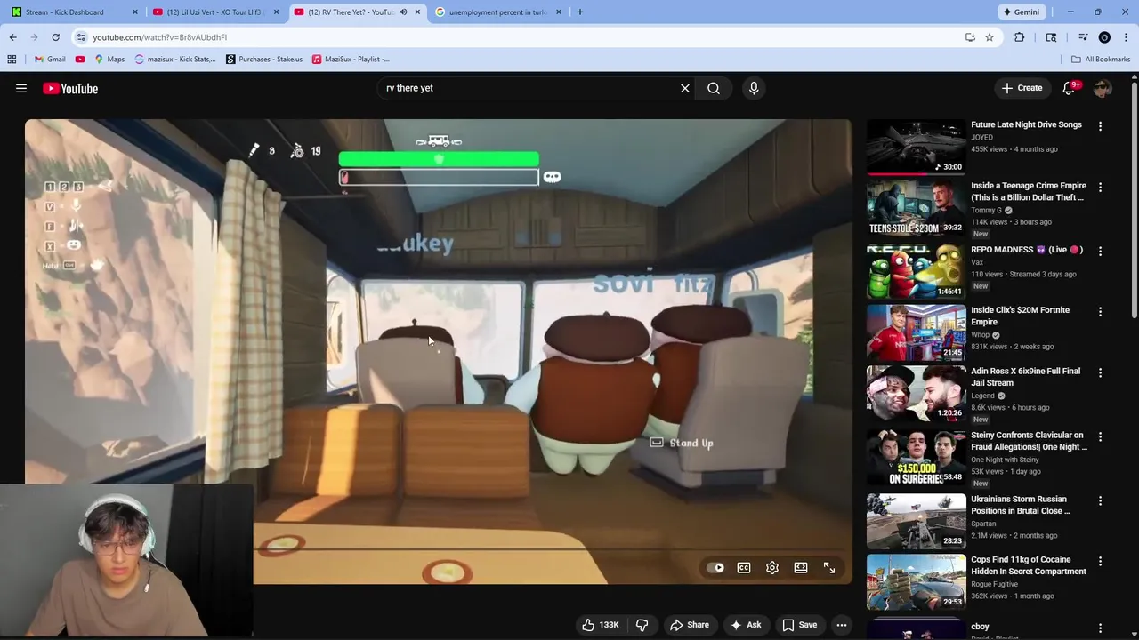Open options for Inside a Teenage Crime Empire
This screenshot has height=640, width=1139.
point(1100,188)
